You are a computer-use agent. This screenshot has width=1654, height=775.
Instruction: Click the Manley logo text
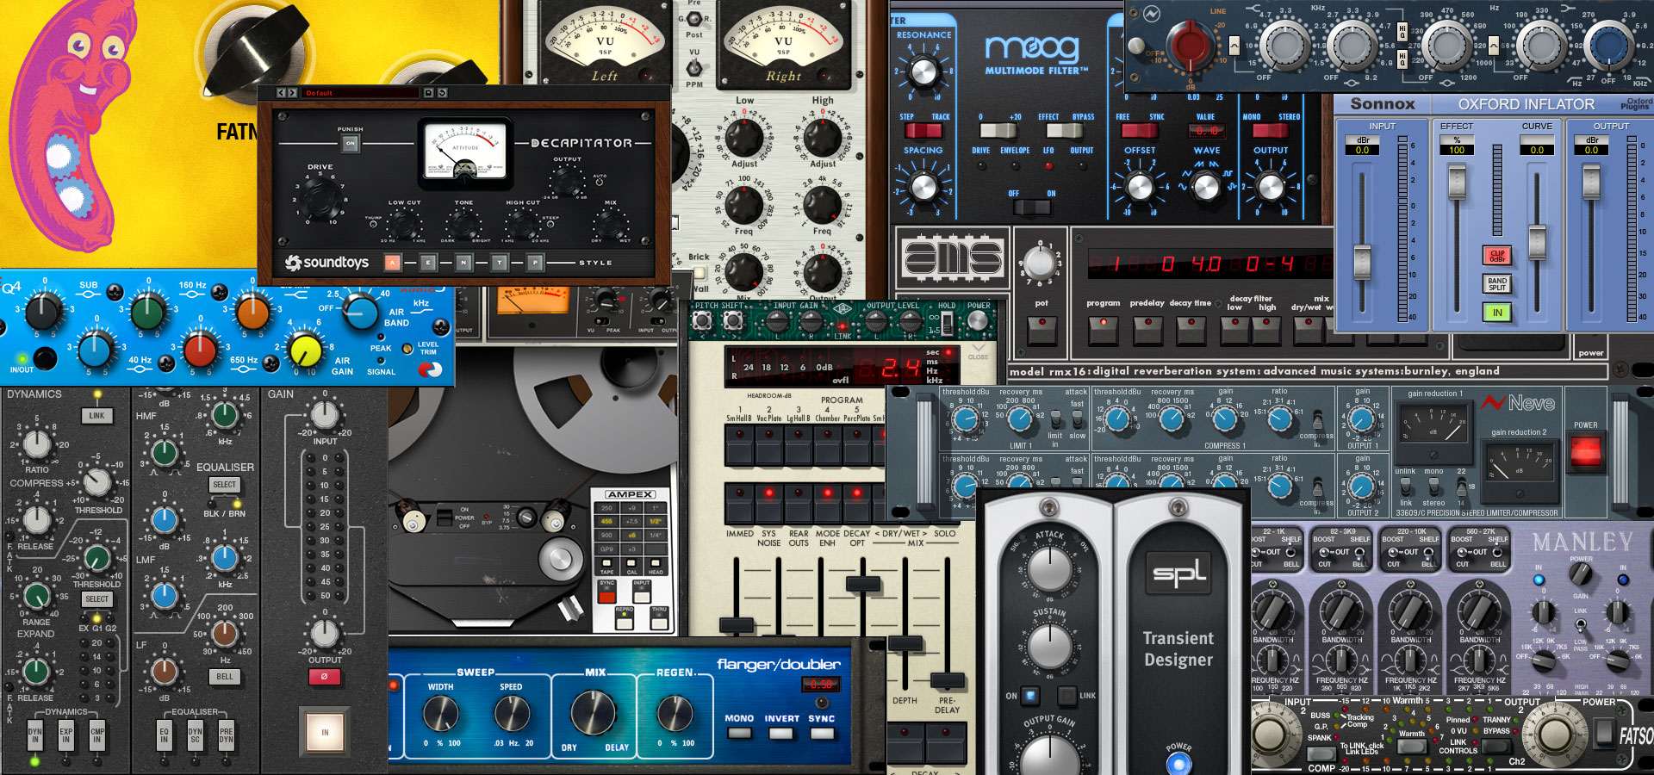click(1582, 542)
